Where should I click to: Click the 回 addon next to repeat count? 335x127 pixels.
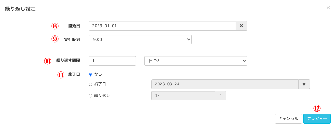pyautogui.click(x=221, y=96)
